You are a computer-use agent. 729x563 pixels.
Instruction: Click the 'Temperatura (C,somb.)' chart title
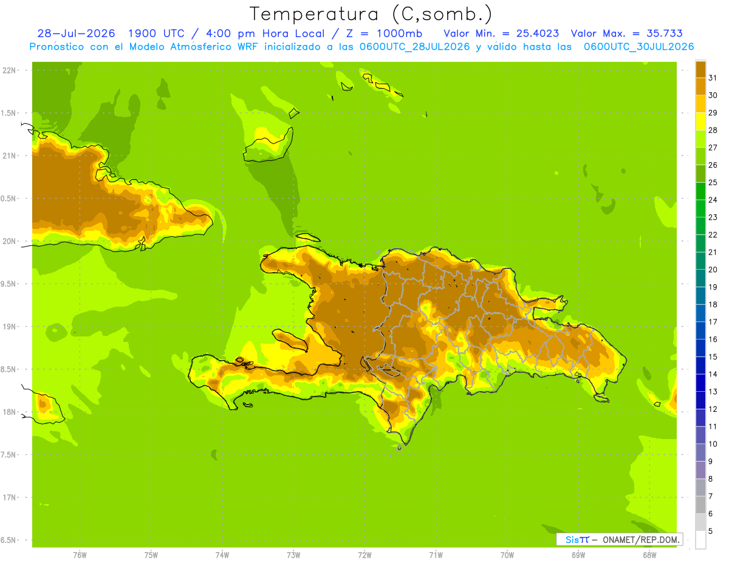pos(371,14)
